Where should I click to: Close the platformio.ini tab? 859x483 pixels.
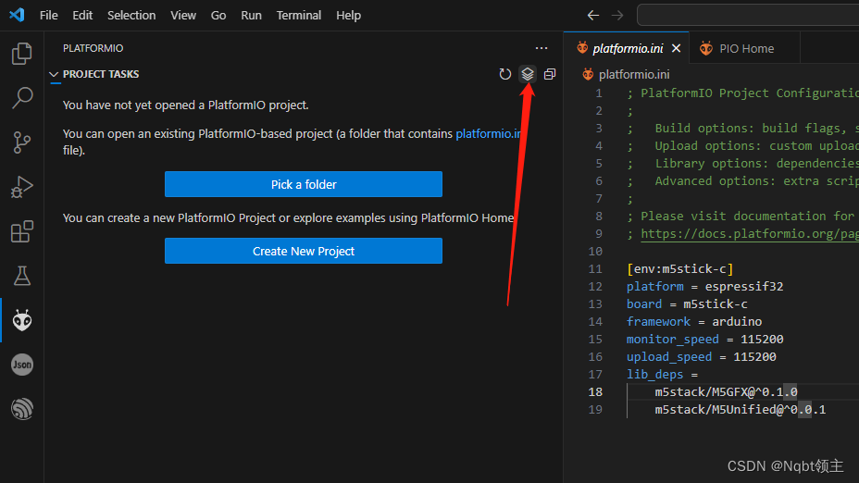676,48
